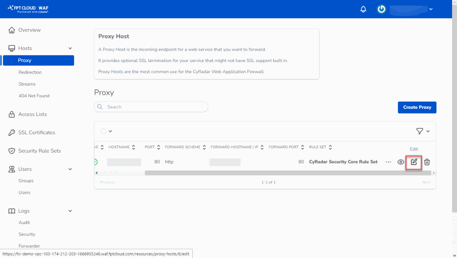This screenshot has width=457, height=258.
Task: Open the Audit logs page
Action: point(24,222)
